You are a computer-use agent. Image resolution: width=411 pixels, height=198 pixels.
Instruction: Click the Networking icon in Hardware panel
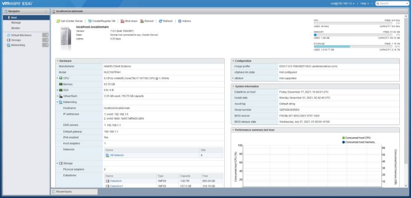[x=61, y=102]
